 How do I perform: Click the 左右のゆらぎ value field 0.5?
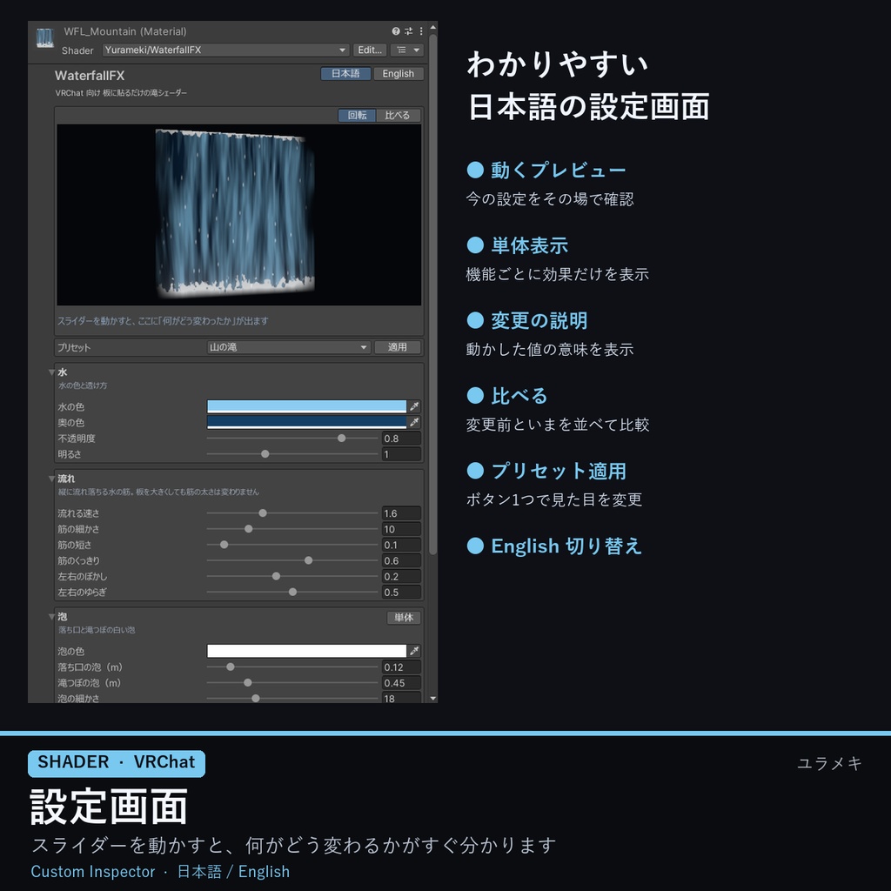coord(401,592)
